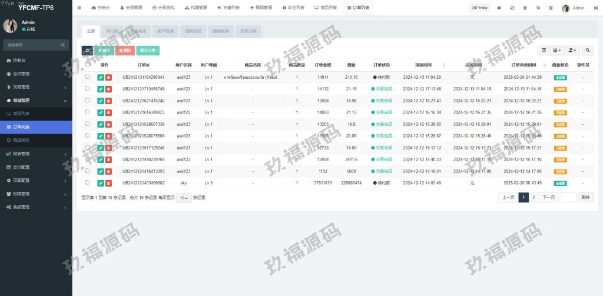Click the red delete icon for order UB2412121403499082
The image size is (603, 296).
click(108, 183)
